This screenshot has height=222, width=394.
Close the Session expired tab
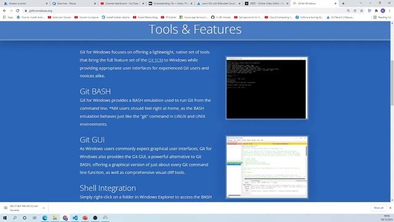pos(47,4)
